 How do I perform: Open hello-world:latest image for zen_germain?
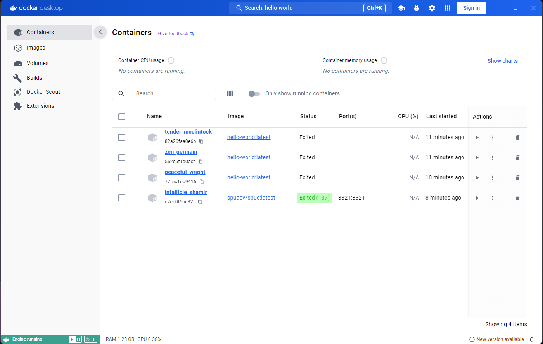249,157
